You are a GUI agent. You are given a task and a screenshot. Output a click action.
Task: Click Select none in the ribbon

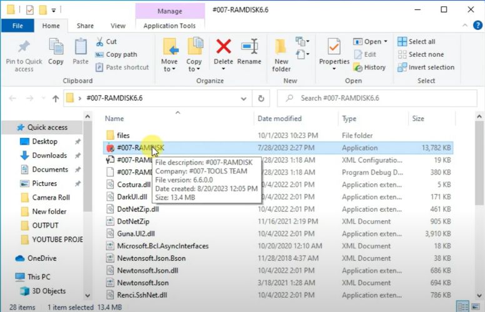pos(421,54)
